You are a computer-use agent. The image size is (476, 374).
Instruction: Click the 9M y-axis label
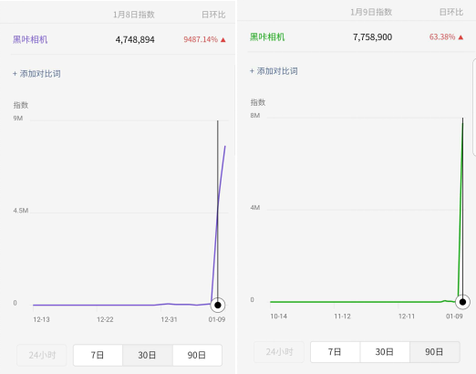[18, 119]
